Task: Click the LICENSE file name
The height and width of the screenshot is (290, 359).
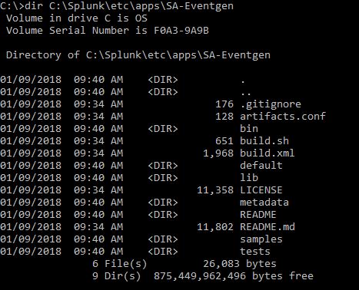Action: point(261,190)
